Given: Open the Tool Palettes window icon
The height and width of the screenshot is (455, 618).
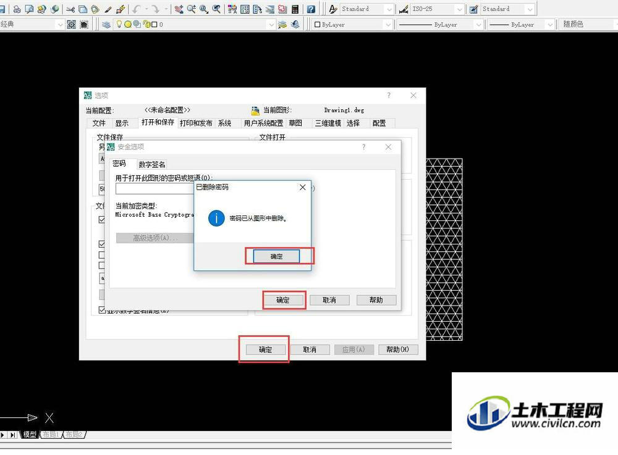Looking at the screenshot, I should pos(257,9).
